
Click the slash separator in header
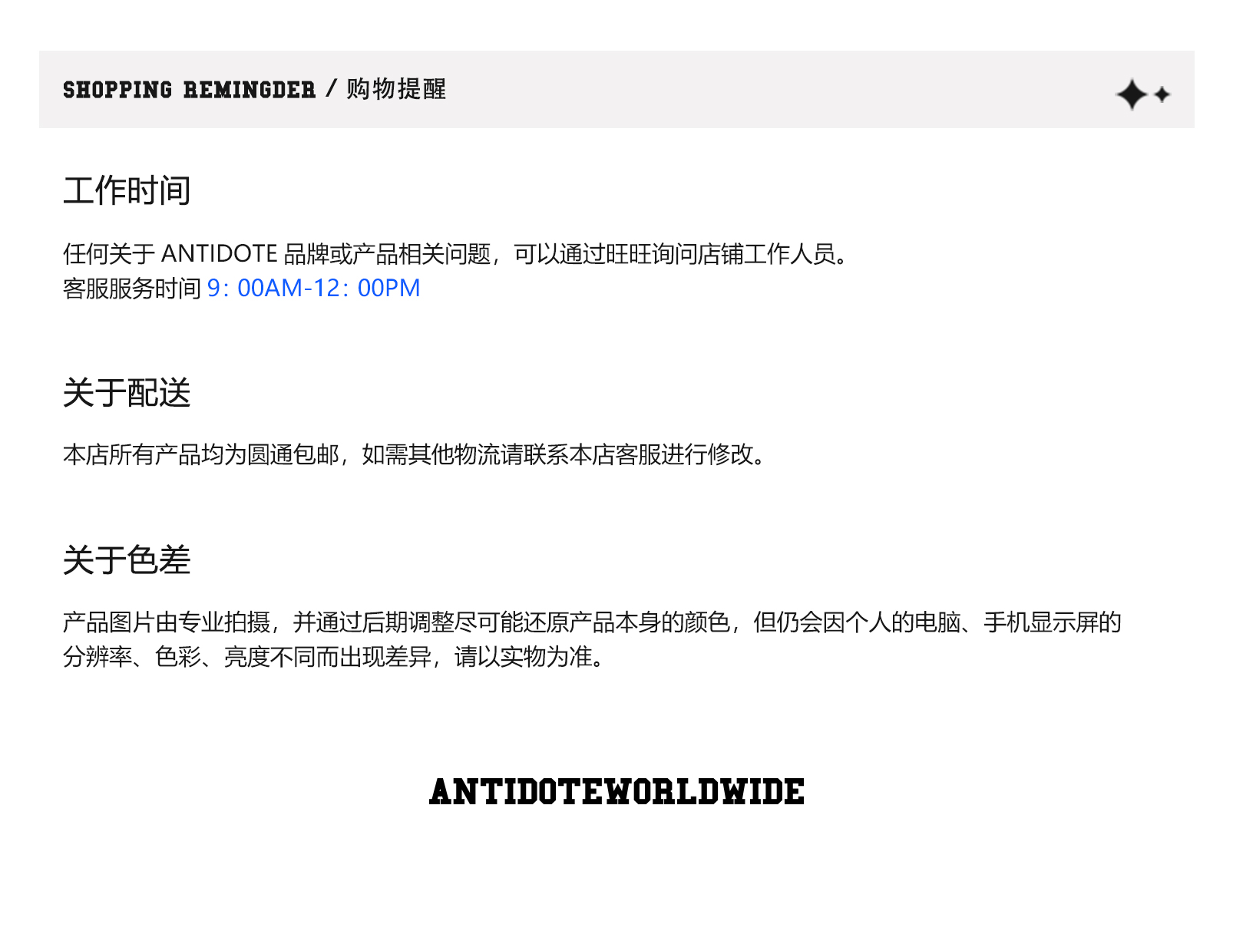pyautogui.click(x=332, y=89)
